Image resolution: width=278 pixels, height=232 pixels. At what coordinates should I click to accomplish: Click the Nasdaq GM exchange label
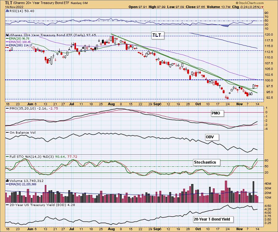click(79, 3)
